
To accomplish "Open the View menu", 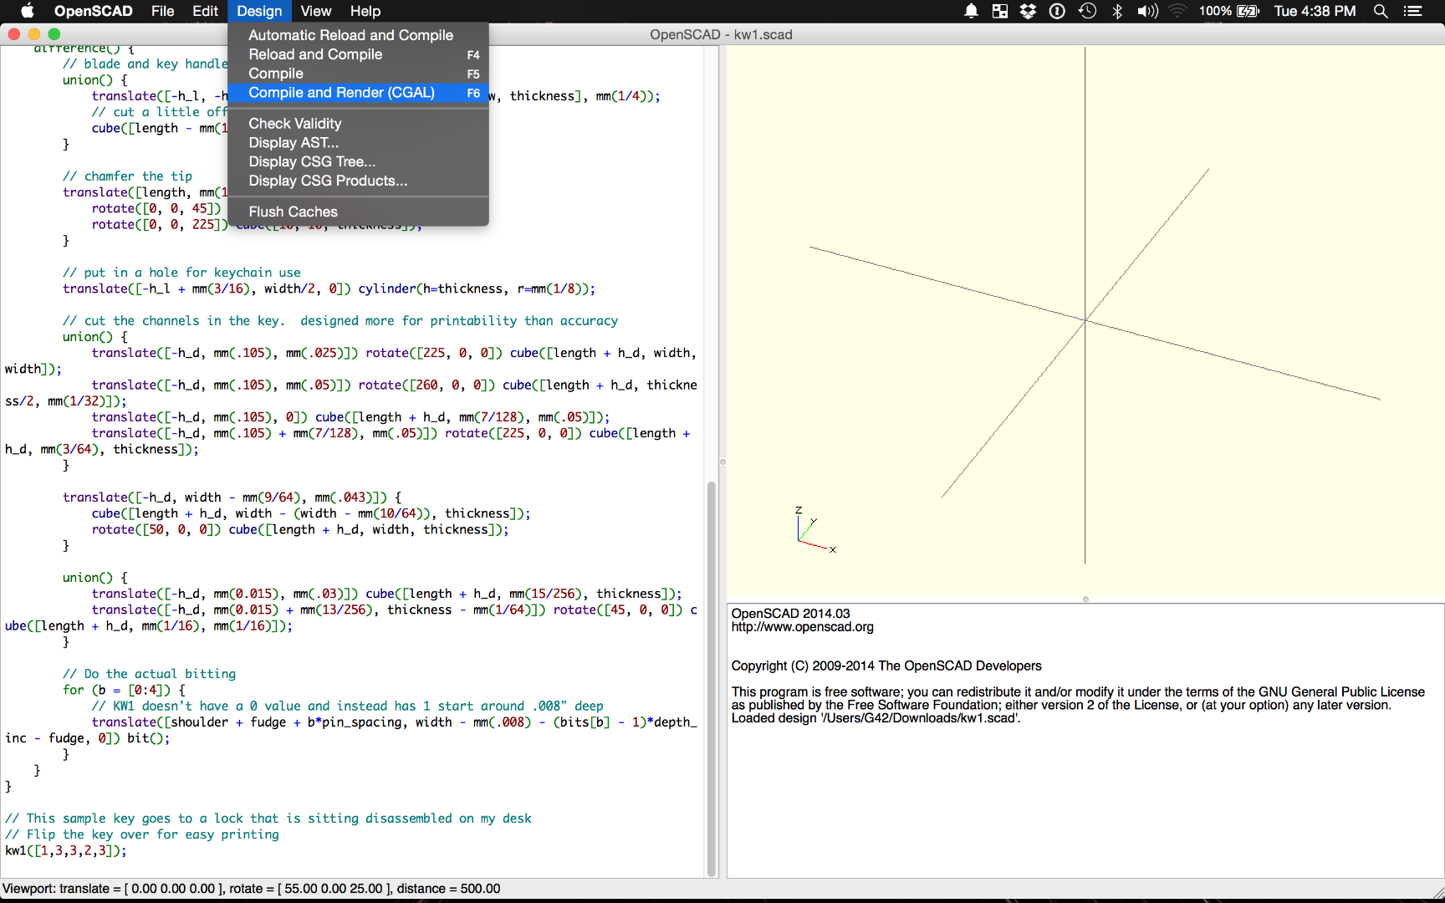I will pos(315,11).
